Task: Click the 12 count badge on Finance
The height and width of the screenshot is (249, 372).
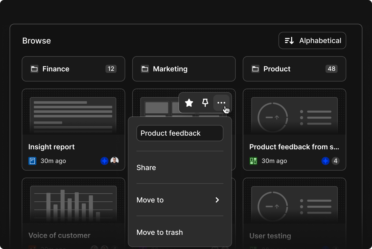Action: [111, 69]
